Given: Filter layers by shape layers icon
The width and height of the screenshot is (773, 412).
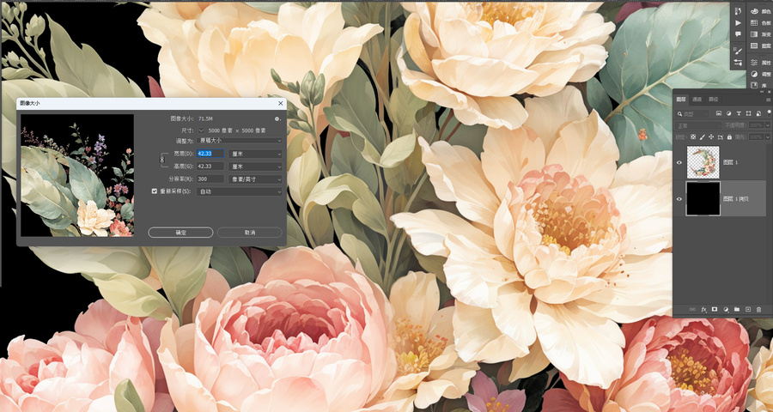Looking at the screenshot, I should (748, 113).
